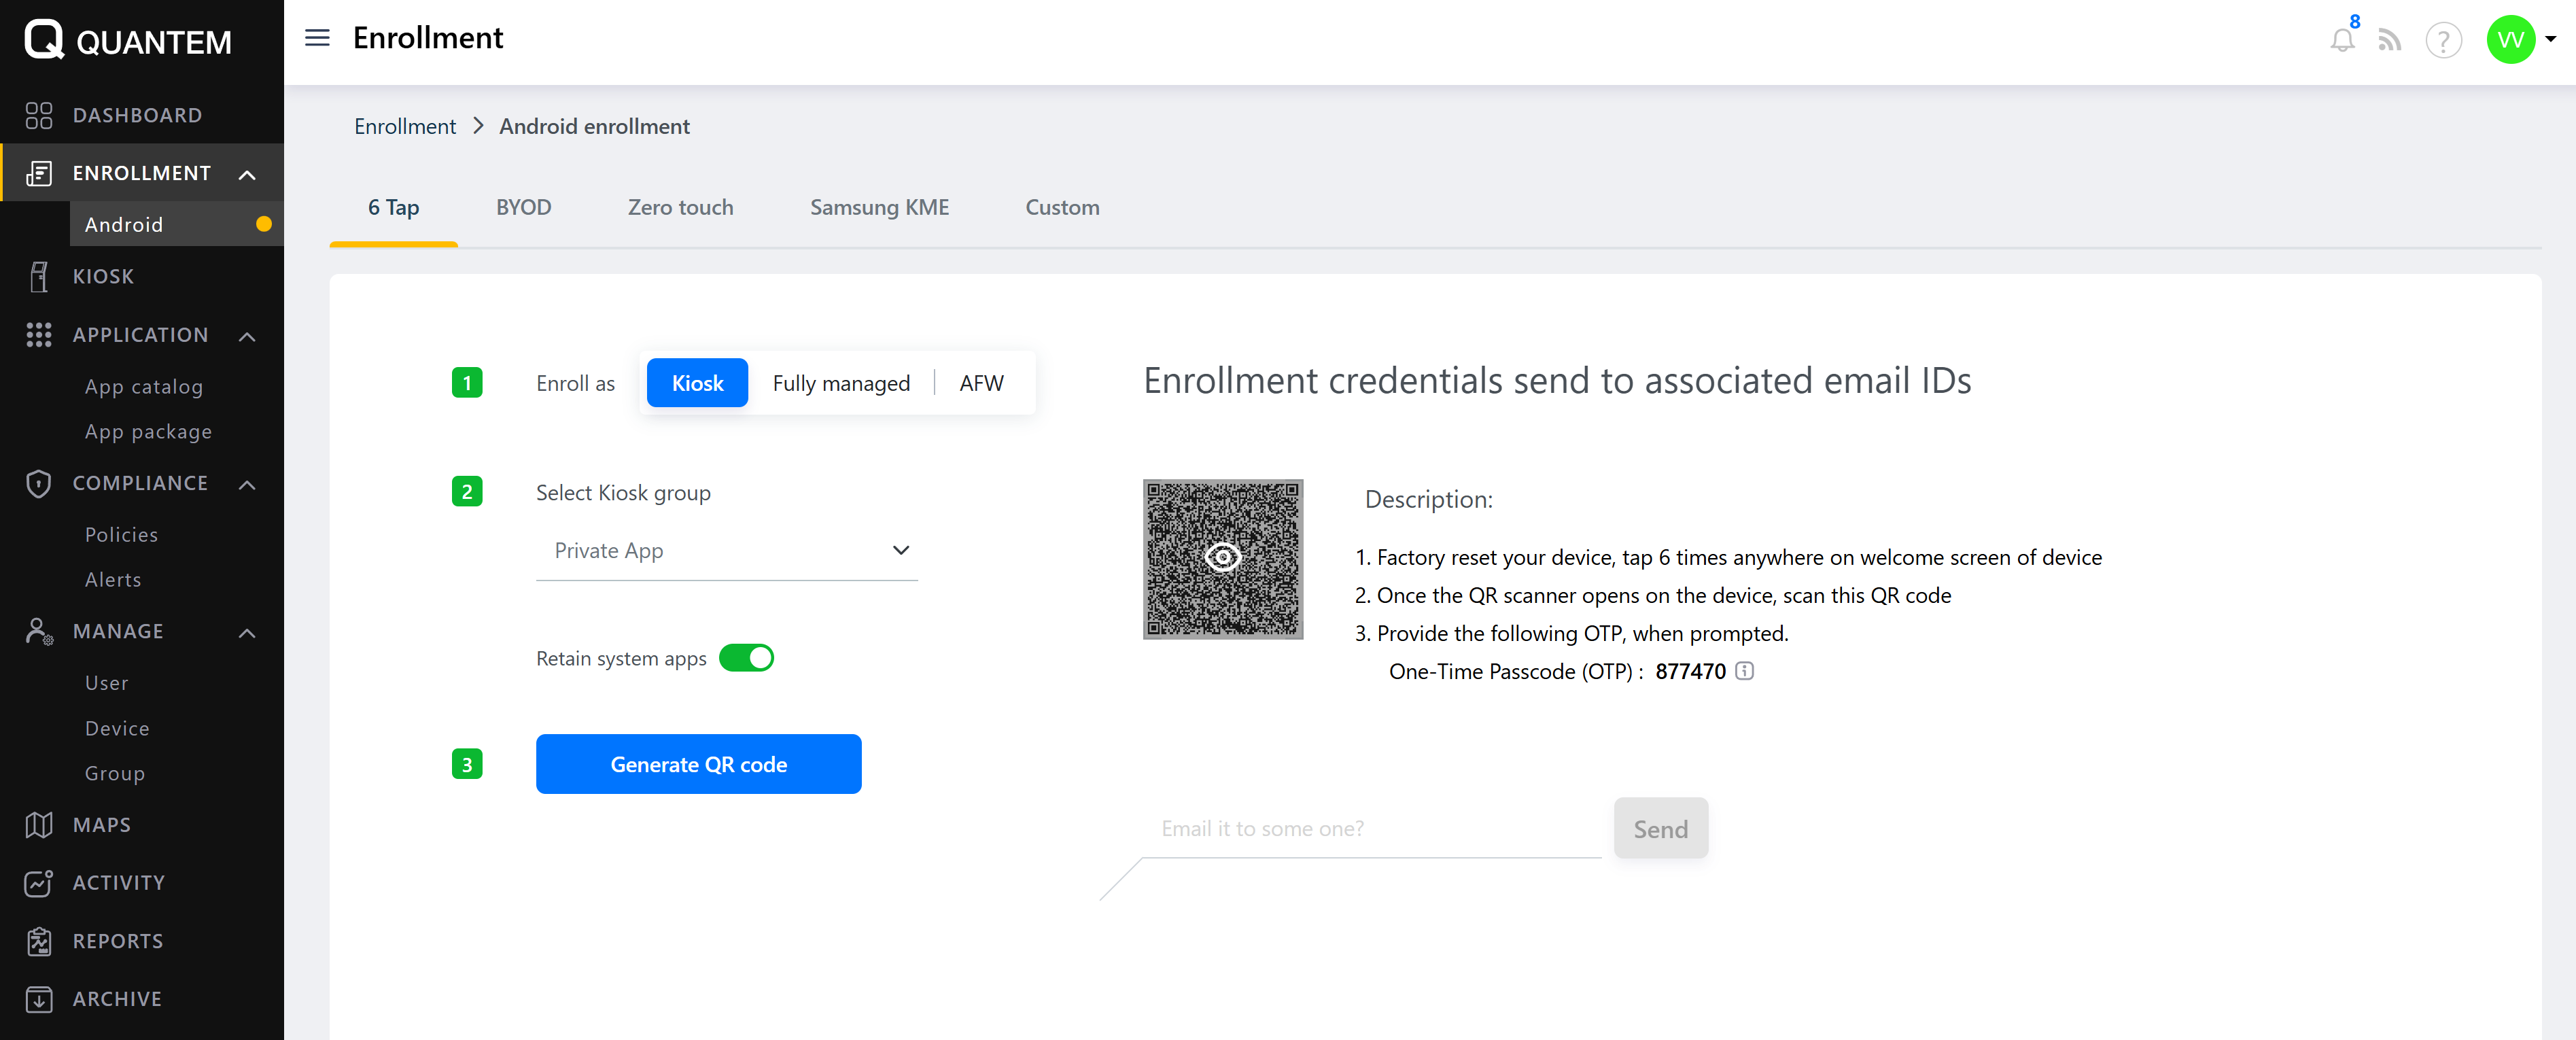Open the notifications bell icon
The height and width of the screenshot is (1040, 2576).
coord(2341,40)
